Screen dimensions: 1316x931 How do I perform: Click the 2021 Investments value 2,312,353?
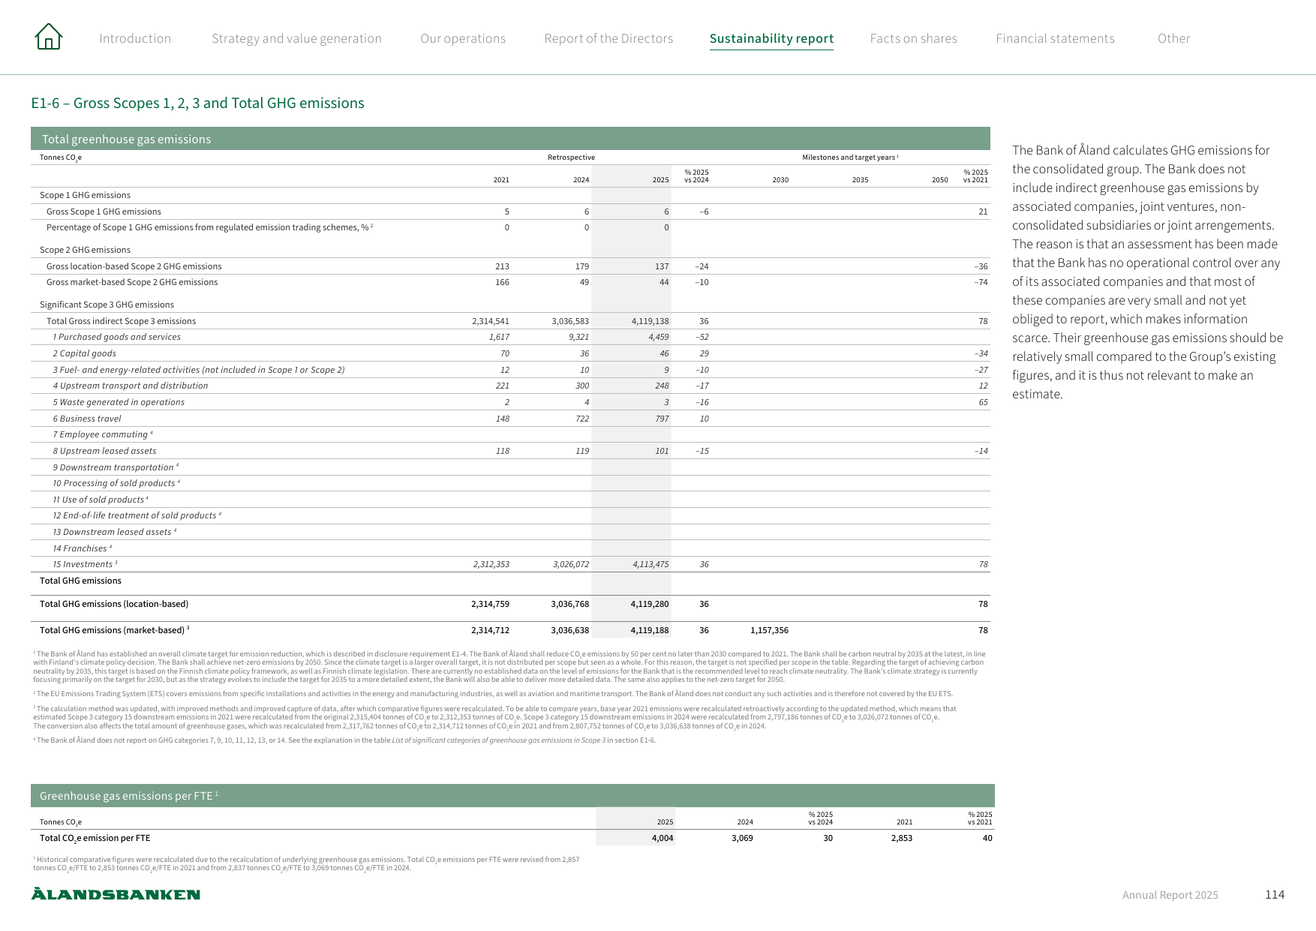coord(491,564)
